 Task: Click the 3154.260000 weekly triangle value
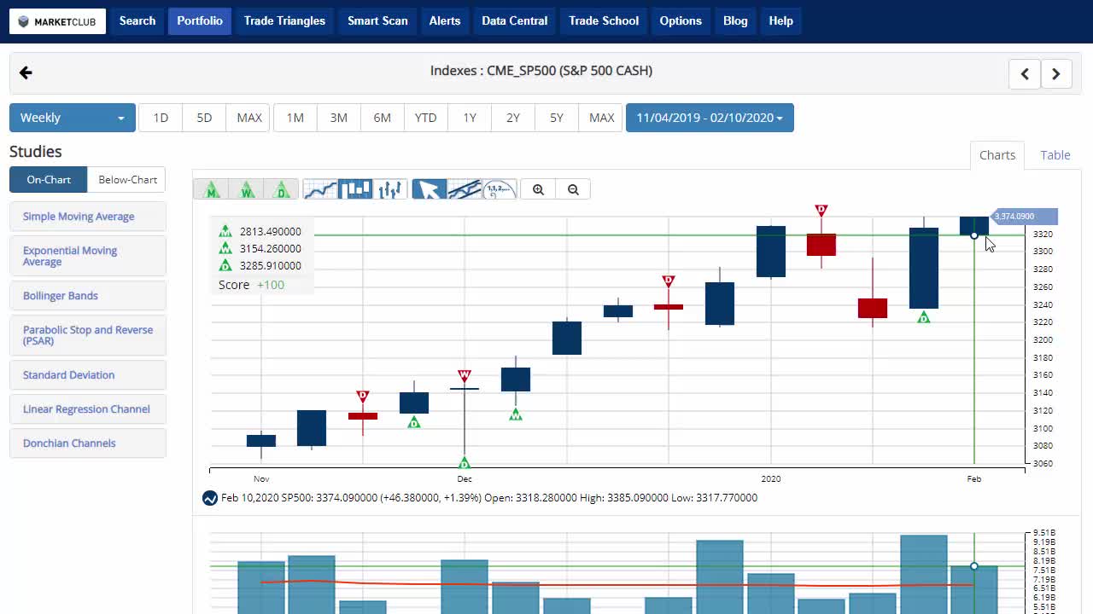pyautogui.click(x=270, y=249)
